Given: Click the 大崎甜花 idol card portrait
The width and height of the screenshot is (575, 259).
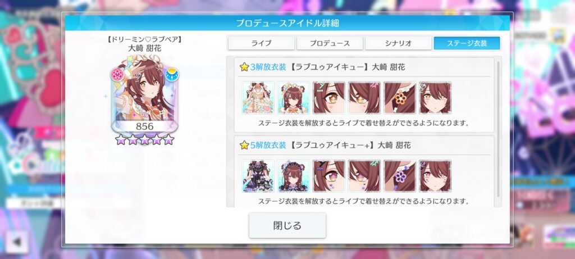Looking at the screenshot, I should point(144,94).
